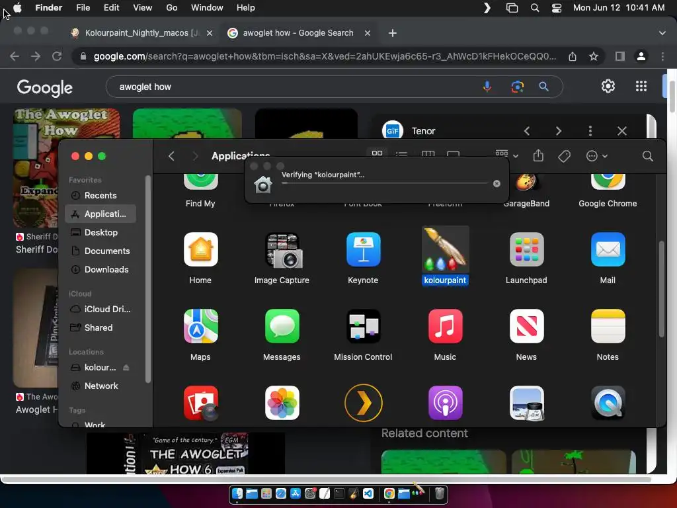Screen dimensions: 677x508
Task: Select Documents in Finder sidebar
Action: click(100, 251)
